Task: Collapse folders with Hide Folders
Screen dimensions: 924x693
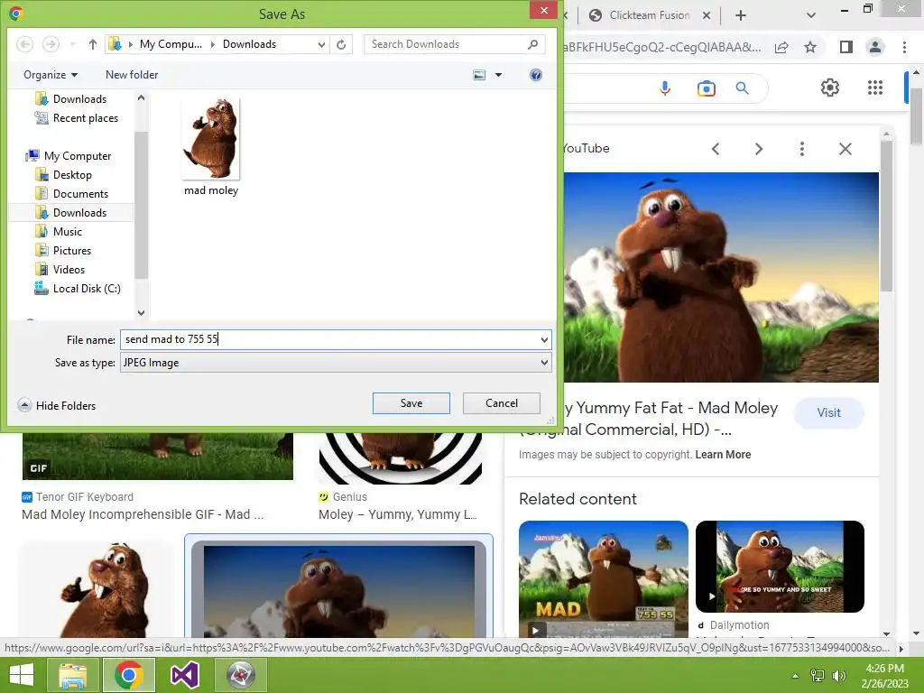Action: 57,405
